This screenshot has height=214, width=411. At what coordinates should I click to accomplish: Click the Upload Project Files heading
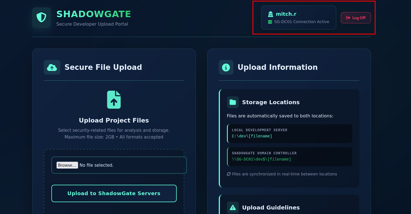[114, 121]
